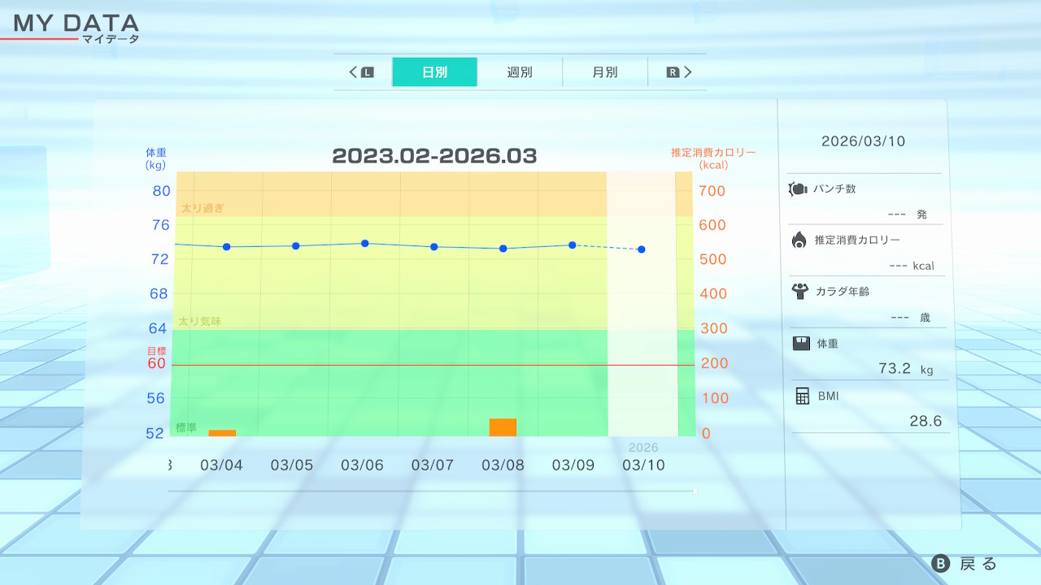This screenshot has width=1041, height=585.
Task: Open the 月別 monthly tab
Action: pos(604,72)
